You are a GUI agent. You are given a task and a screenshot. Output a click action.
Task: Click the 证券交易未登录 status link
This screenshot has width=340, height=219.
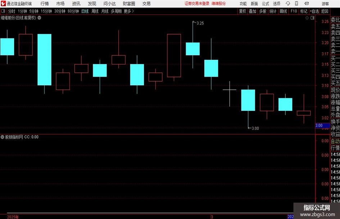tap(197, 4)
